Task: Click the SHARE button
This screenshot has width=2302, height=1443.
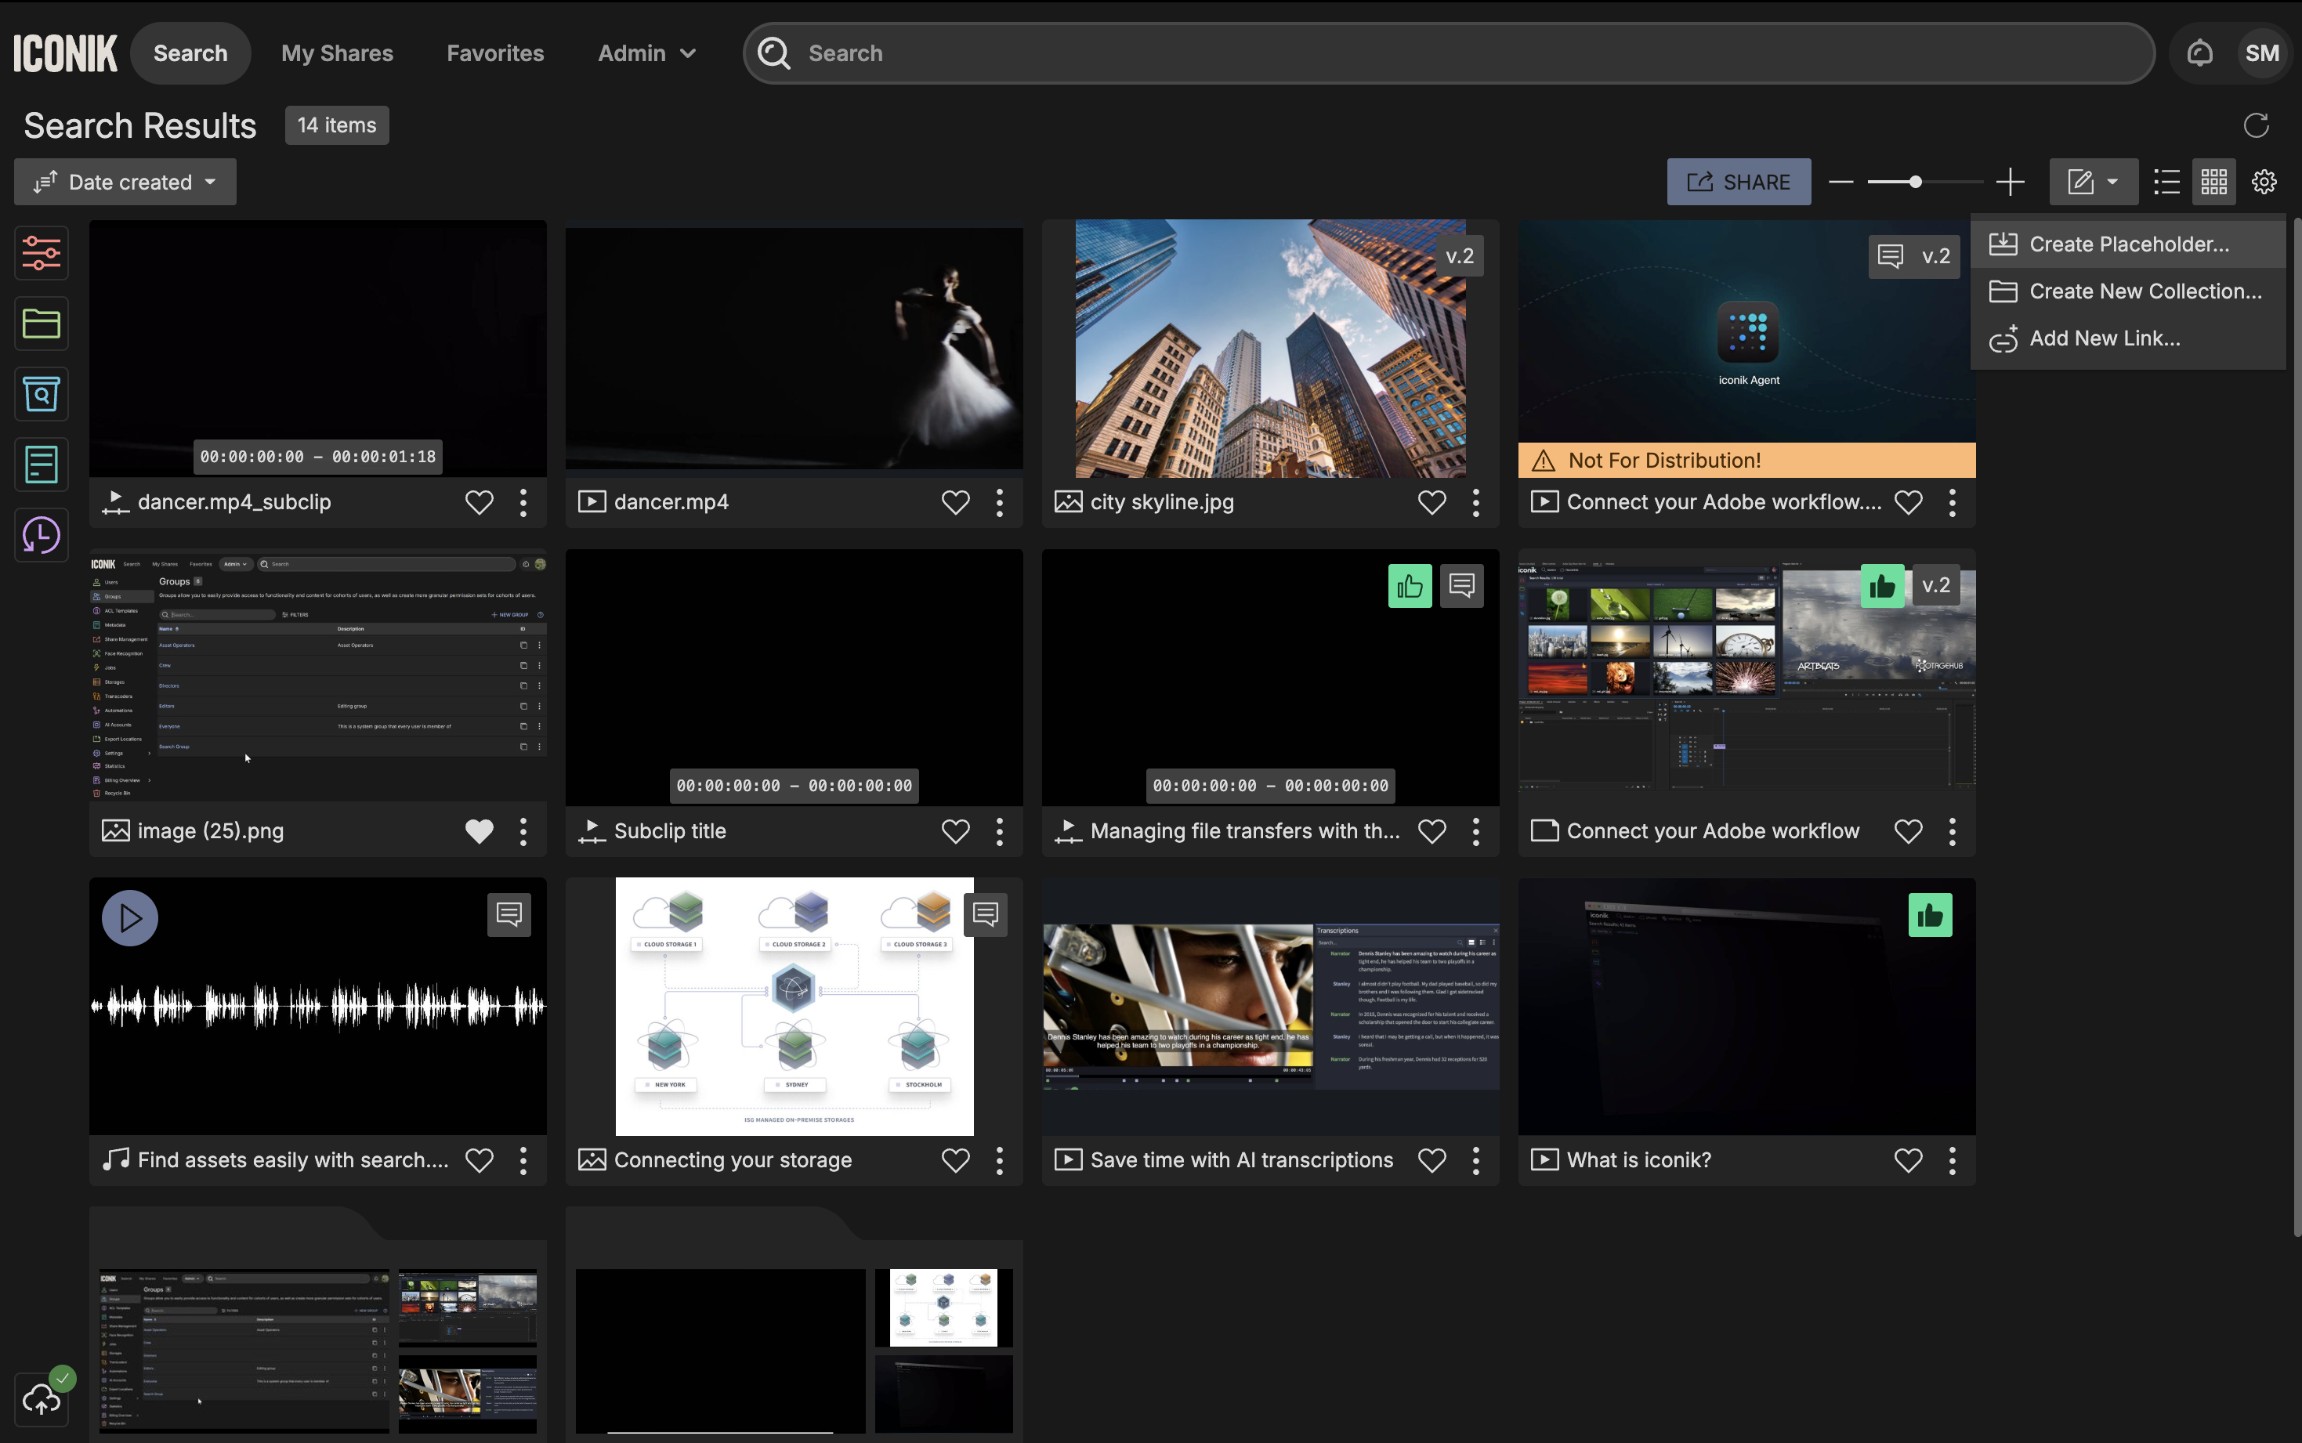Action: coord(1738,181)
